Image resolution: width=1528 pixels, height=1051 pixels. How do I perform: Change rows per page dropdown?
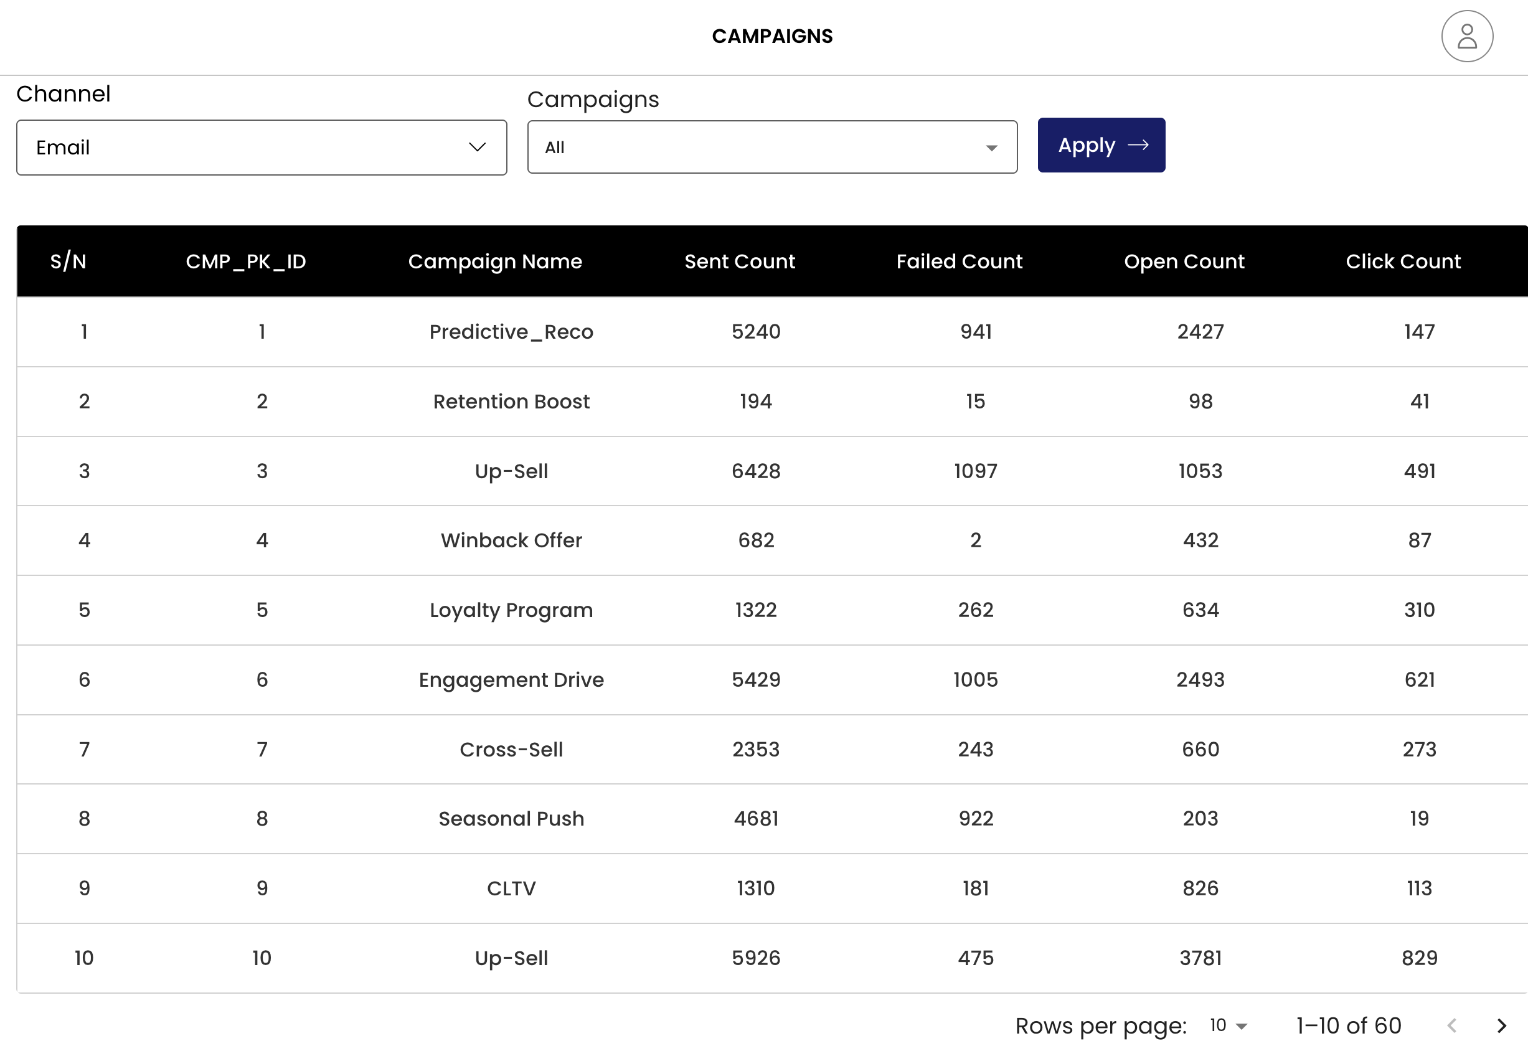(x=1229, y=1025)
